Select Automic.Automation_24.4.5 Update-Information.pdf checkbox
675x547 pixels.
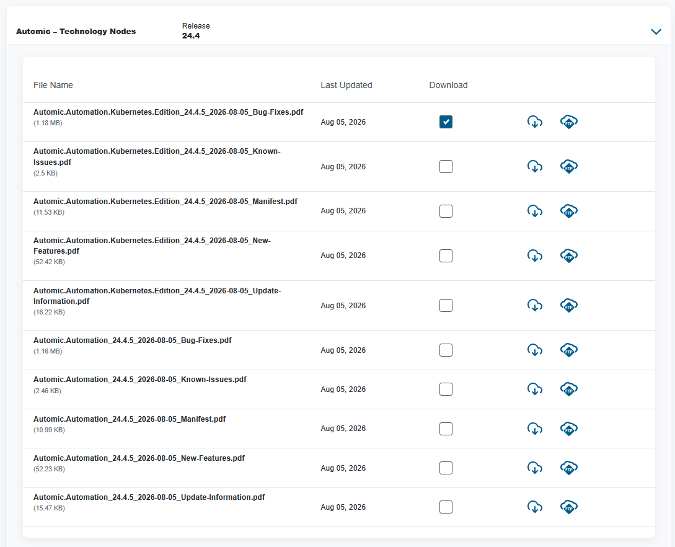(446, 507)
